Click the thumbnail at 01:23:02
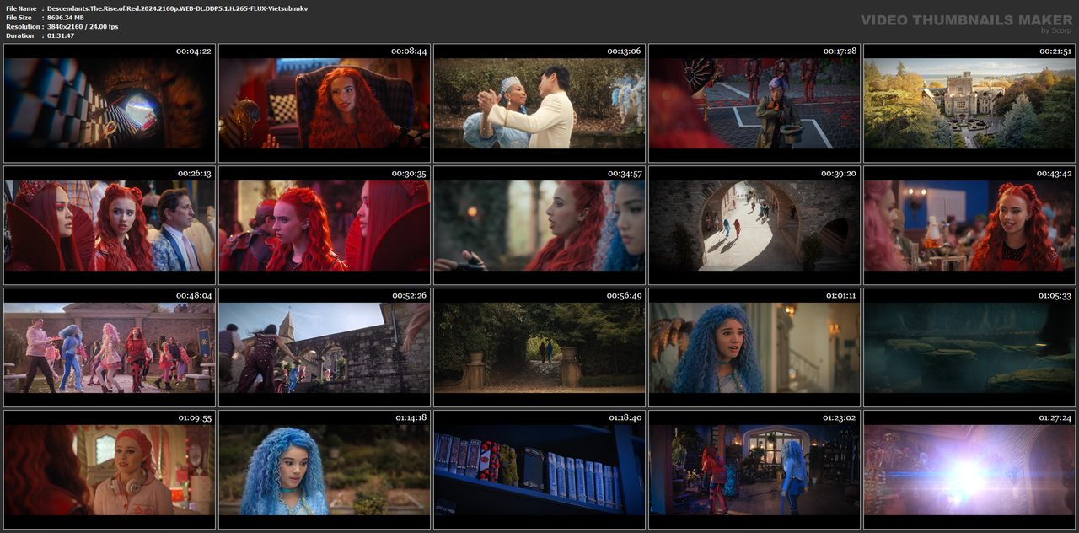 754,470
